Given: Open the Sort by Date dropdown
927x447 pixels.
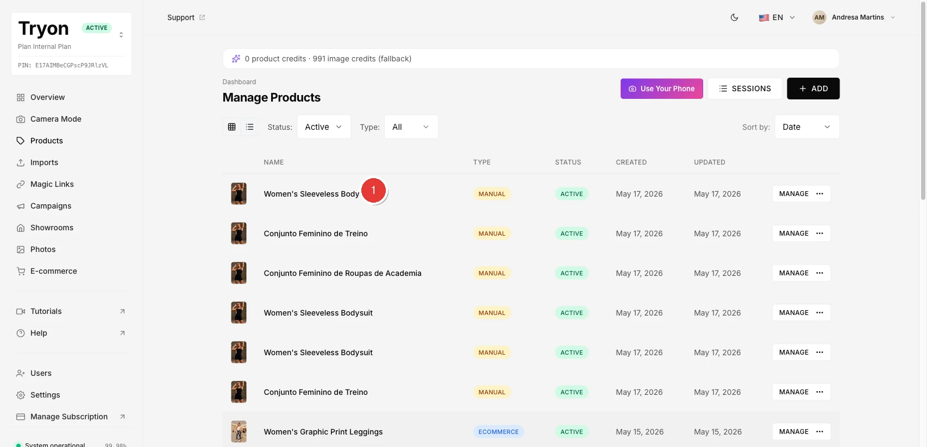Looking at the screenshot, I should tap(807, 127).
